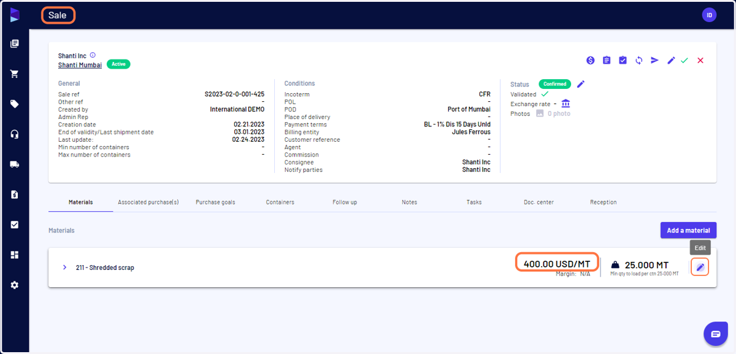This screenshot has height=354, width=736.
Task: Click the Port of Mumbai value
Action: (469, 109)
